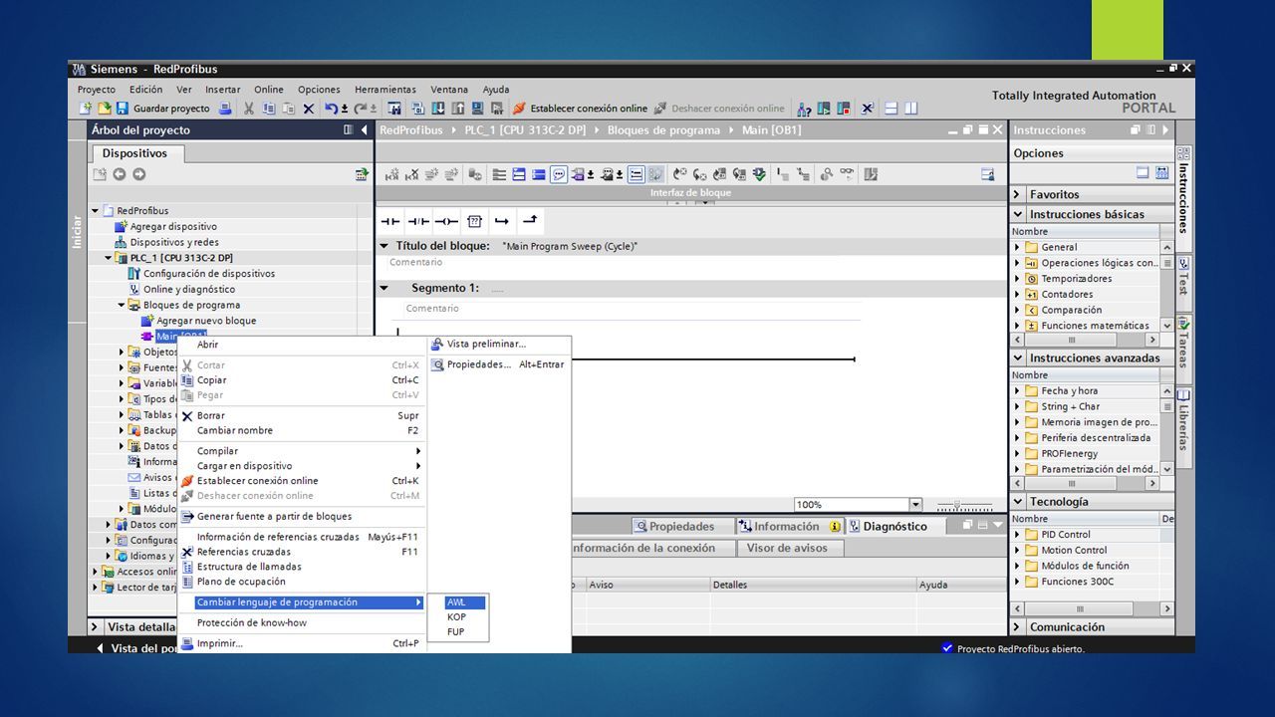Collapse the RedProfibus project node
This screenshot has height=717, width=1275.
pos(96,211)
